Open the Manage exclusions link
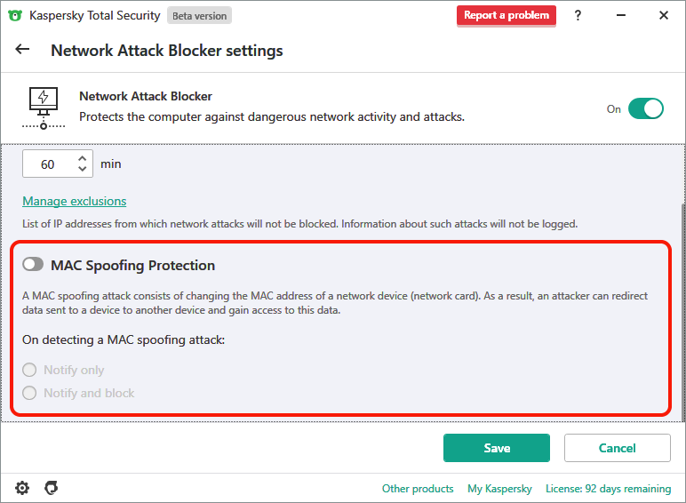 pyautogui.click(x=75, y=201)
